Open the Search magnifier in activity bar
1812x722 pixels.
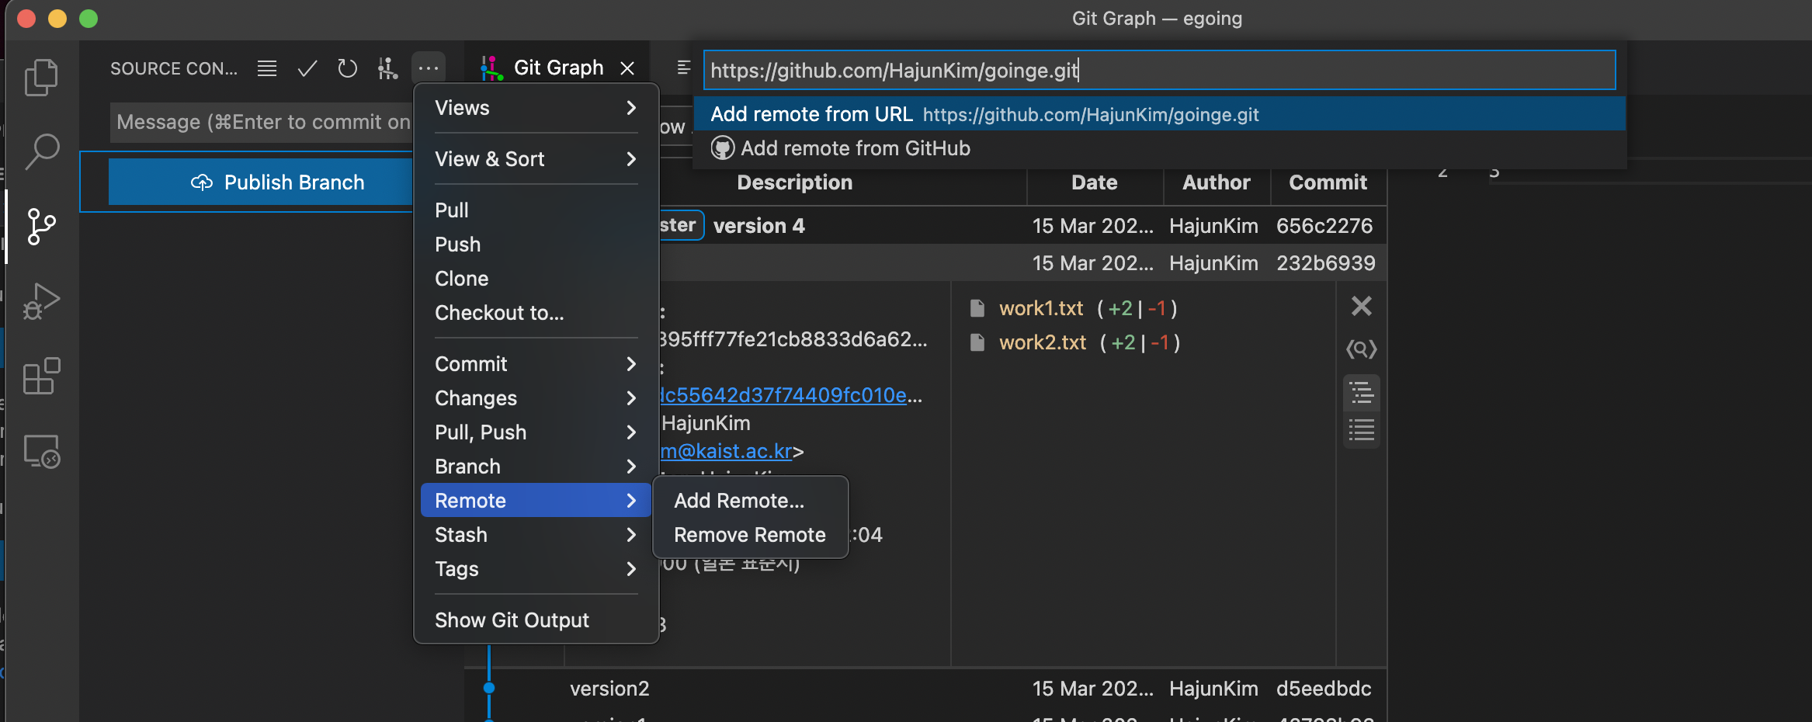click(41, 151)
